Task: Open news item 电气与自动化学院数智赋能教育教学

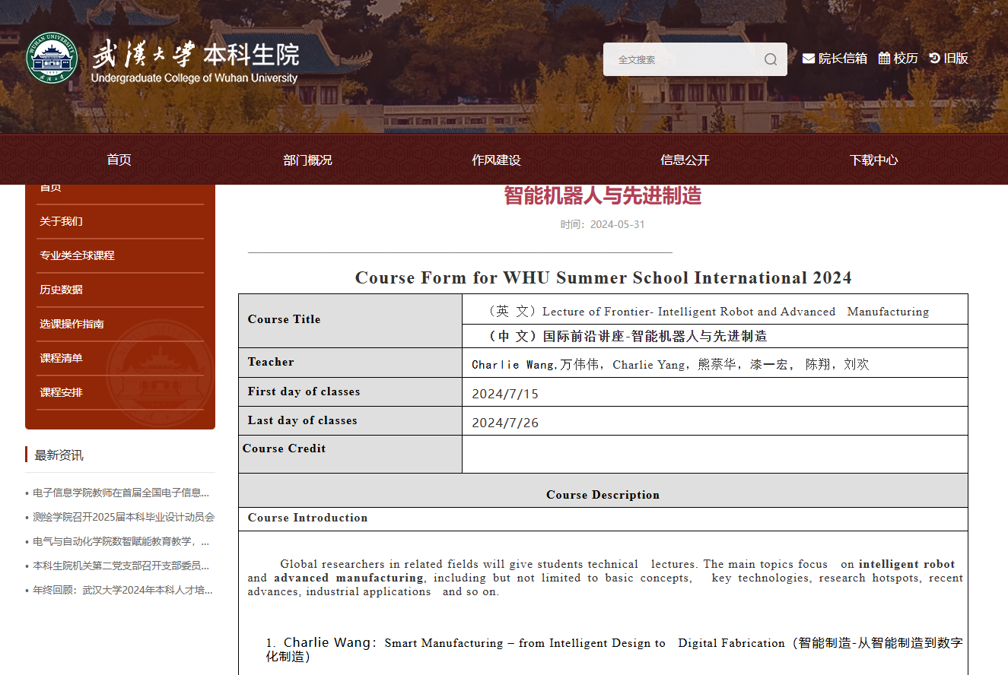Action: point(121,541)
